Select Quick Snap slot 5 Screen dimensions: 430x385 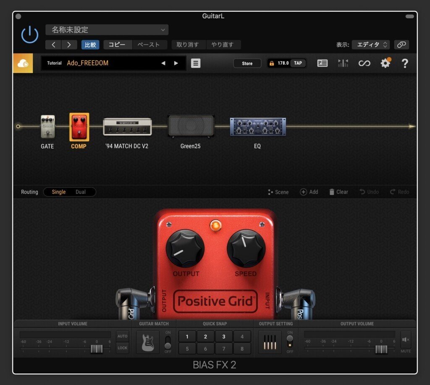click(x=187, y=349)
